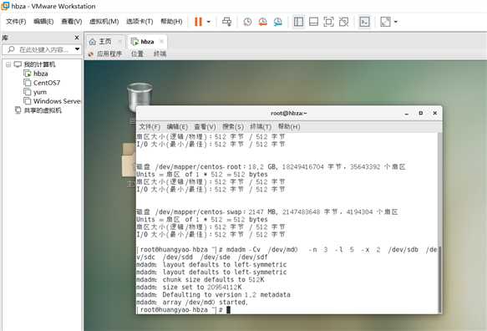Screen dimensions: 487x331
Task: Open the library search dropdown arrow
Action: 77,49
